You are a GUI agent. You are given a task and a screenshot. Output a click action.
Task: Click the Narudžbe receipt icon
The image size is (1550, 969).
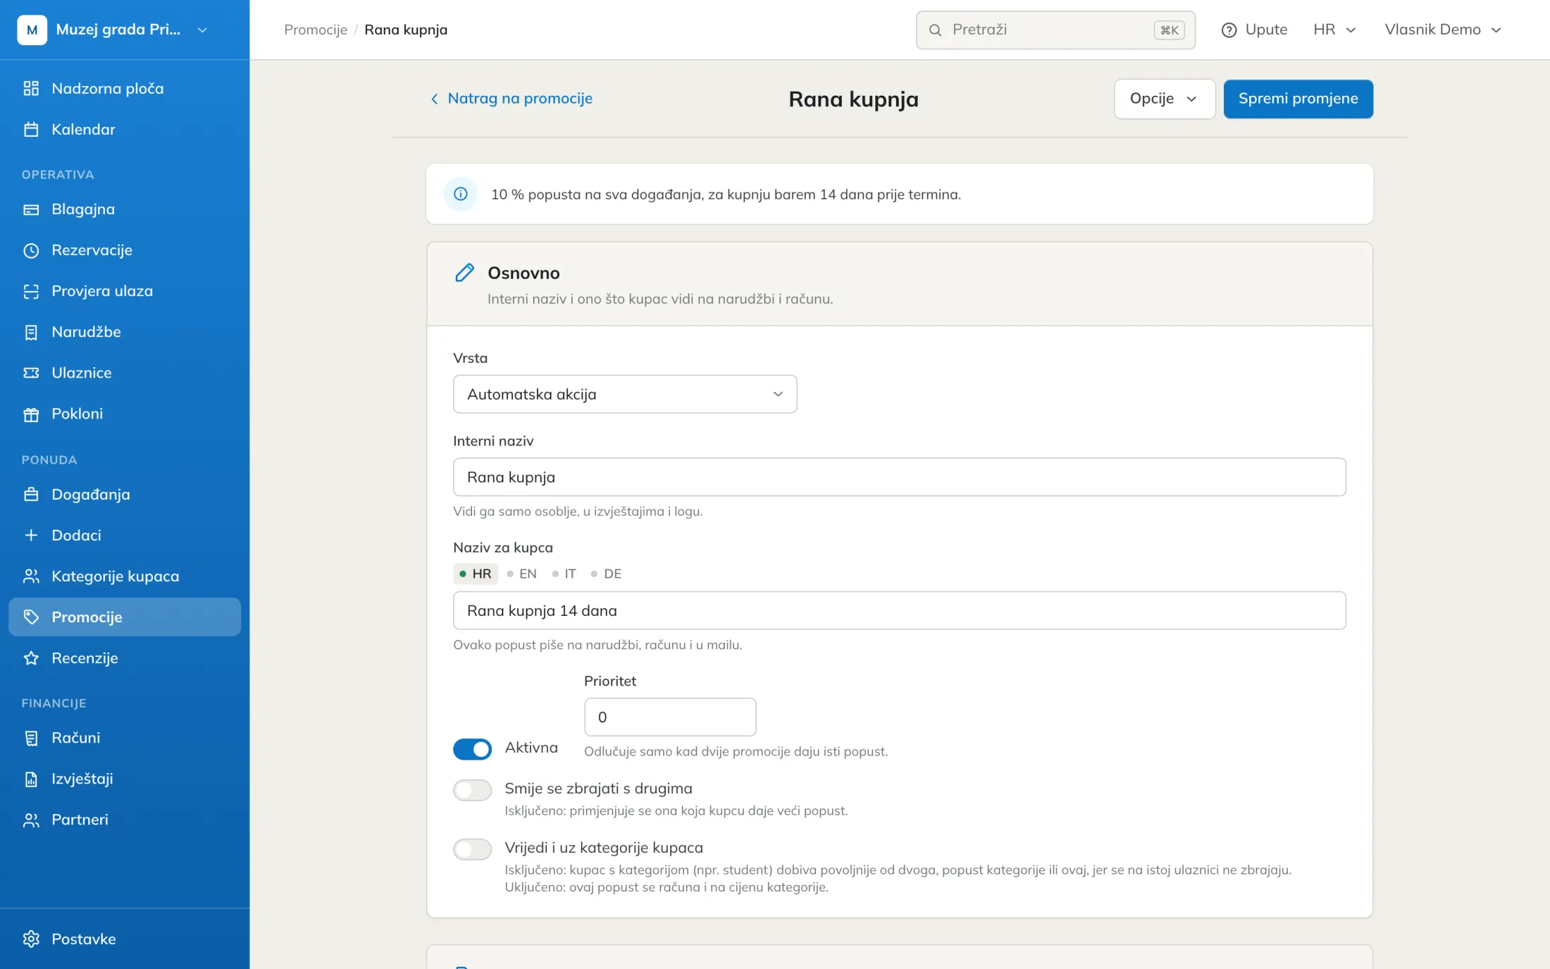(31, 332)
